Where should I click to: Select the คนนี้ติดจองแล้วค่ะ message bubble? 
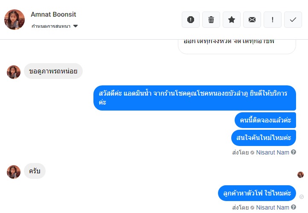265,120
